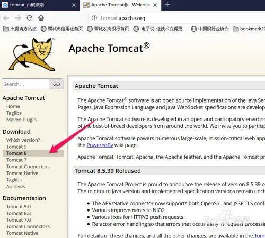265x238 pixels.
Task: Open a new tab with the plus icon
Action: coord(167,5)
